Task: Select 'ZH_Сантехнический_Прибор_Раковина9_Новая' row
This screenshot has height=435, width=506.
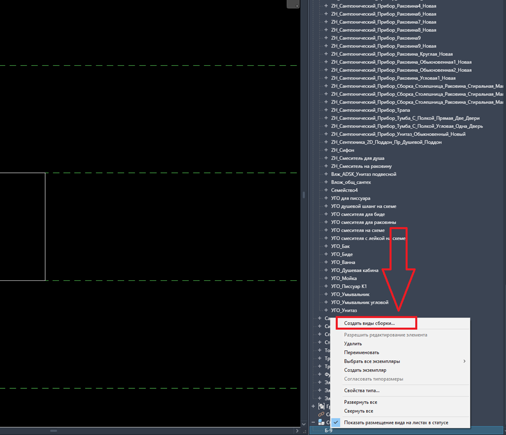Action: tap(384, 46)
